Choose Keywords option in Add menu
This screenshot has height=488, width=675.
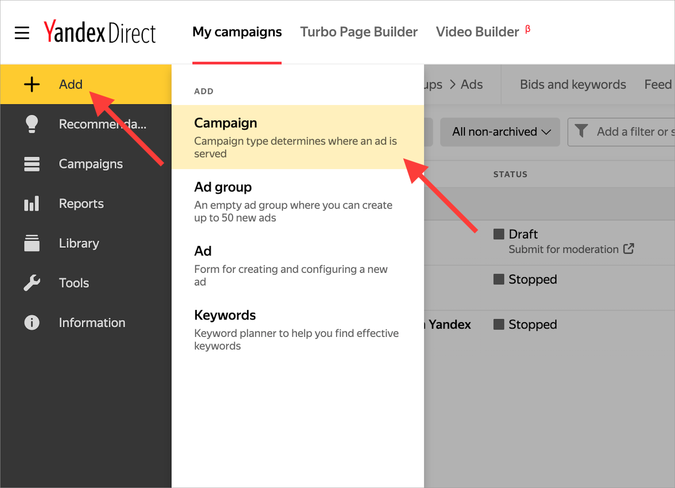[298, 329]
